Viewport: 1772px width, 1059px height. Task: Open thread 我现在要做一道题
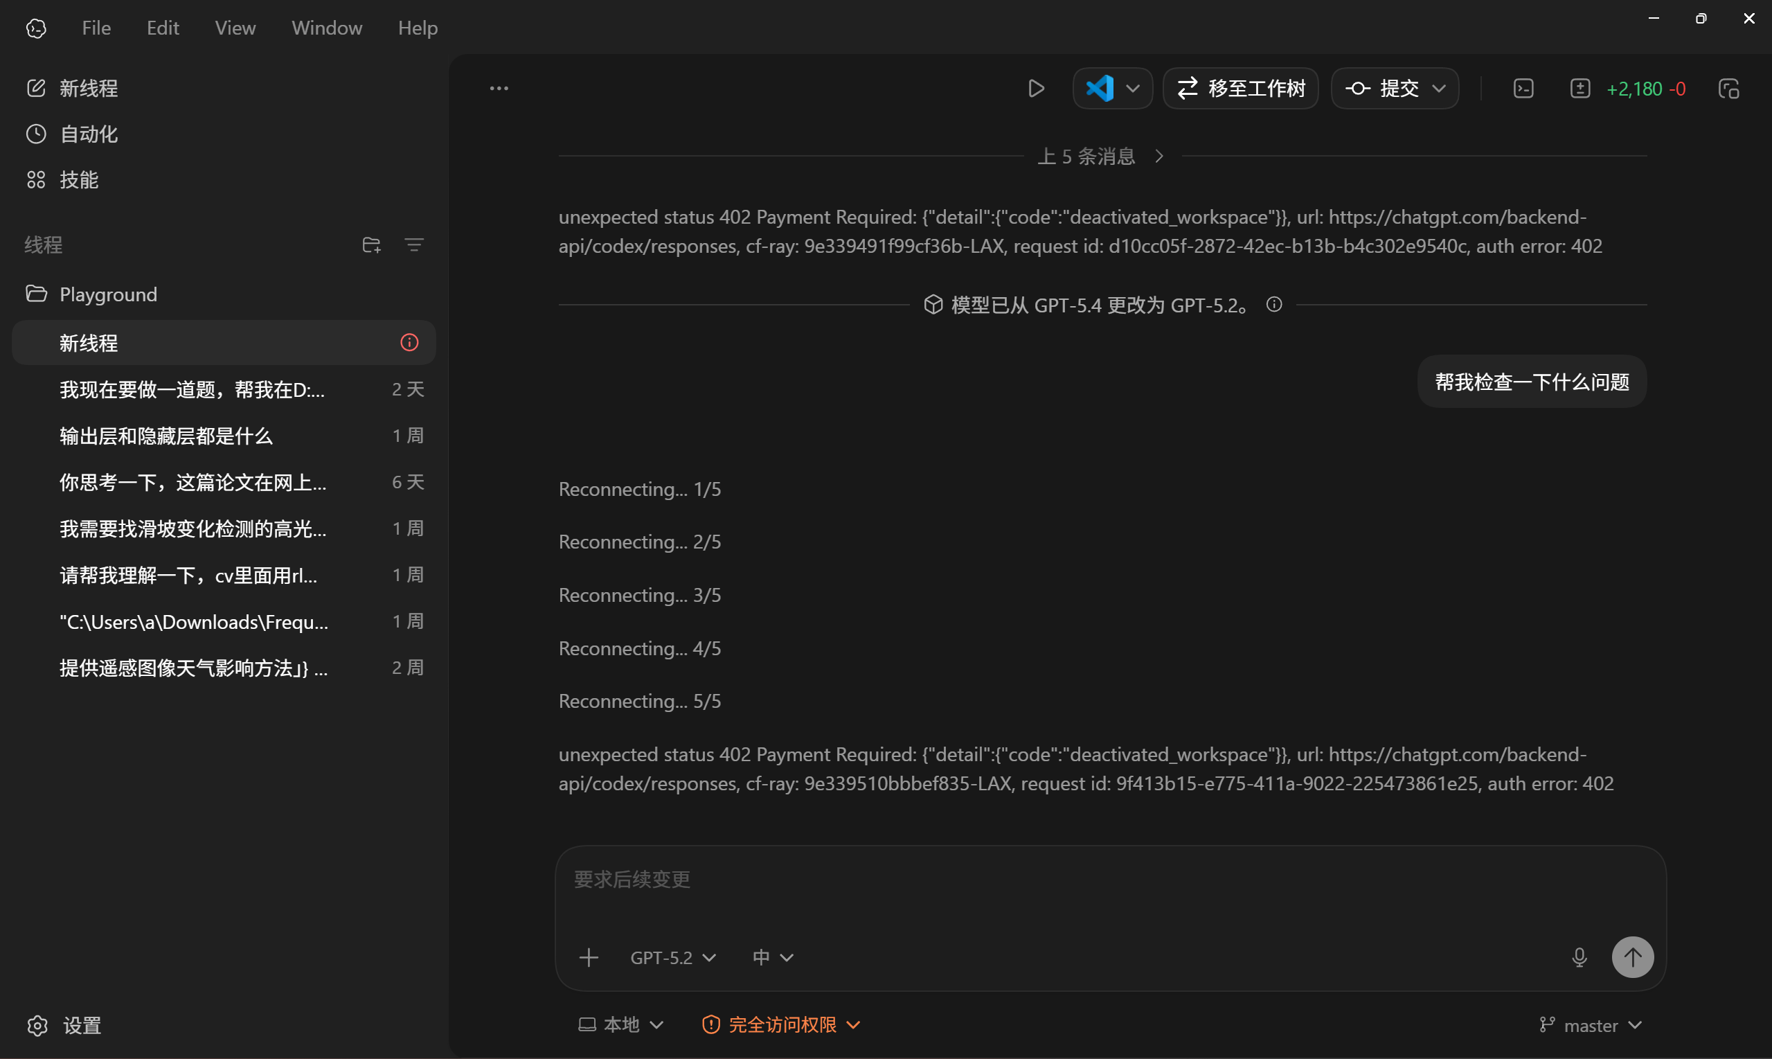(224, 389)
